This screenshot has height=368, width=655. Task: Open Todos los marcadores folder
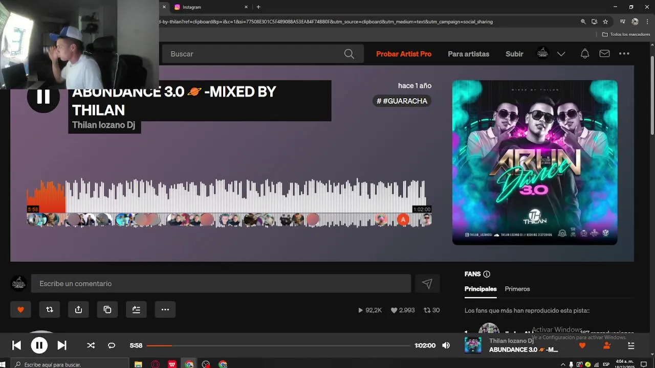coord(626,34)
